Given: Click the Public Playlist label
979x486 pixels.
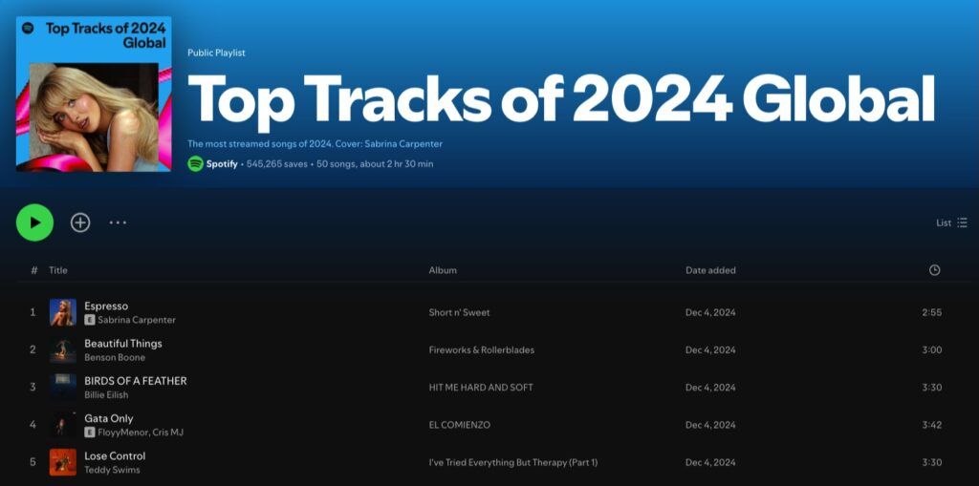Looking at the screenshot, I should (x=216, y=53).
